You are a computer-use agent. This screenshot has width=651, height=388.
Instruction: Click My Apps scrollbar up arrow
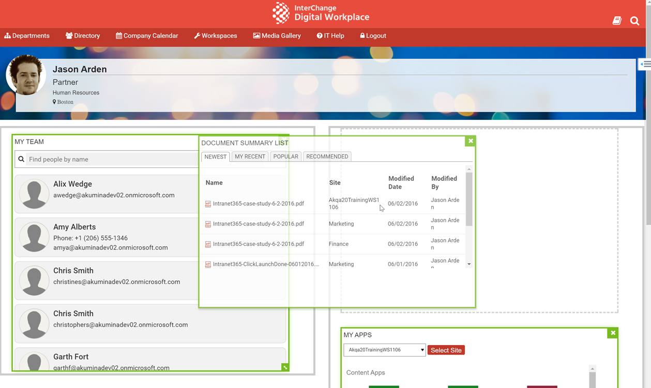pyautogui.click(x=593, y=369)
